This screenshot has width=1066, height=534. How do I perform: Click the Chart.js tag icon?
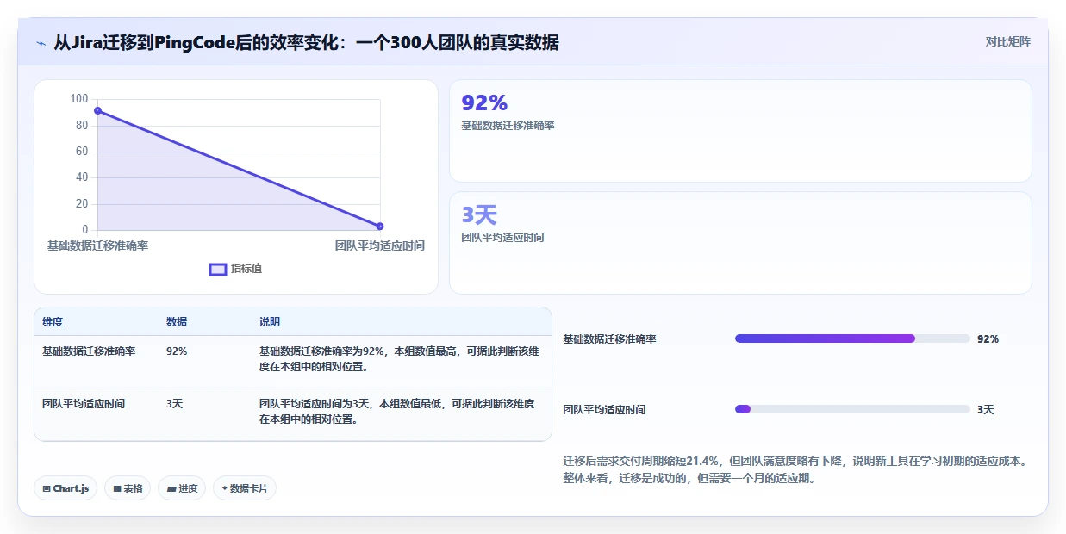click(47, 488)
